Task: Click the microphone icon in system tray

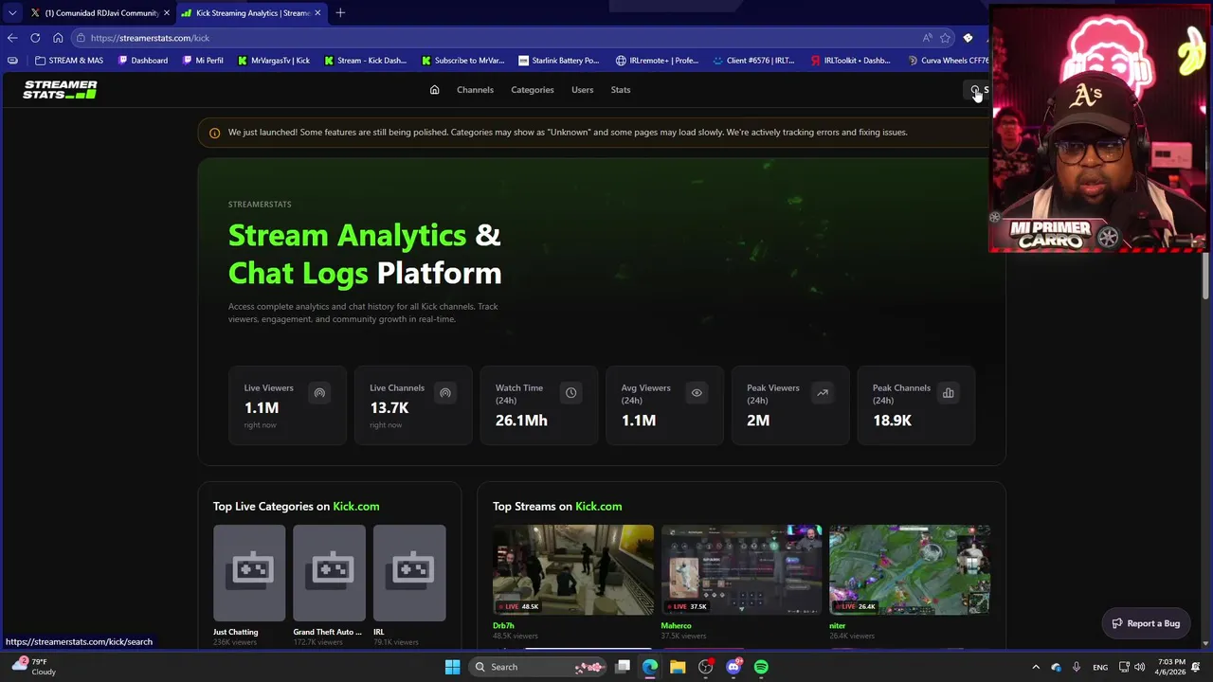Action: [x=1077, y=667]
